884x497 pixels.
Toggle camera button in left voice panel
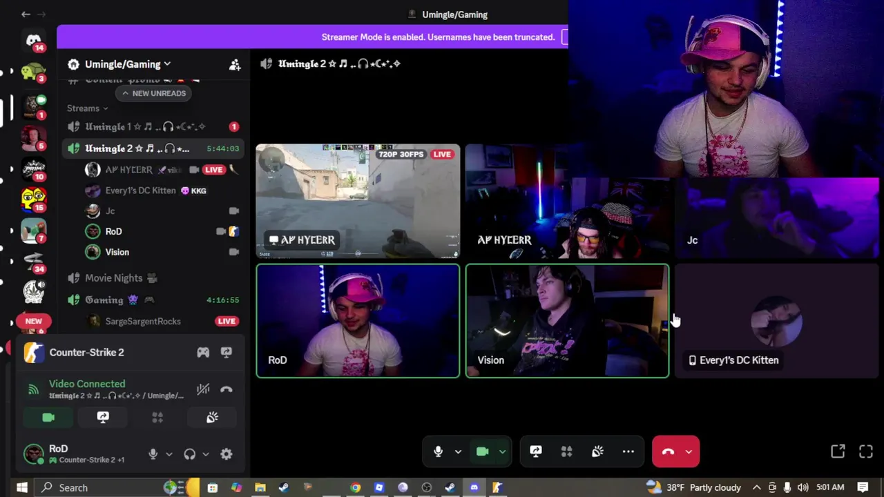(x=48, y=417)
